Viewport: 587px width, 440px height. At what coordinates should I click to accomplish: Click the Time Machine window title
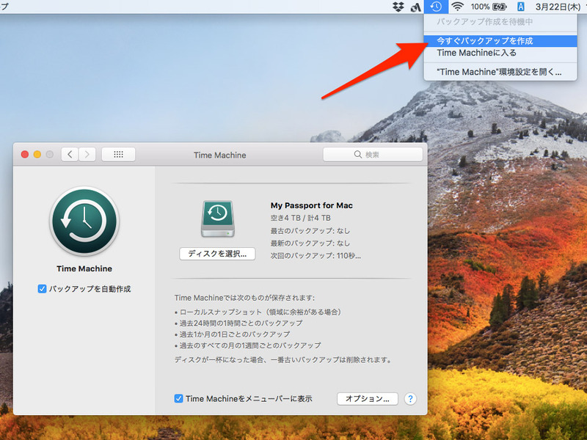point(219,155)
